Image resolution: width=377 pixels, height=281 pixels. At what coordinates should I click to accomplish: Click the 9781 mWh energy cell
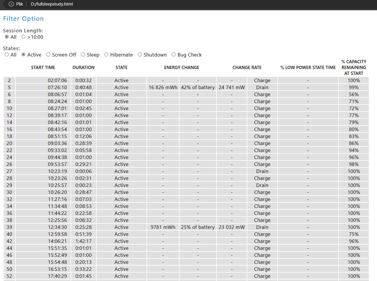tap(163, 227)
